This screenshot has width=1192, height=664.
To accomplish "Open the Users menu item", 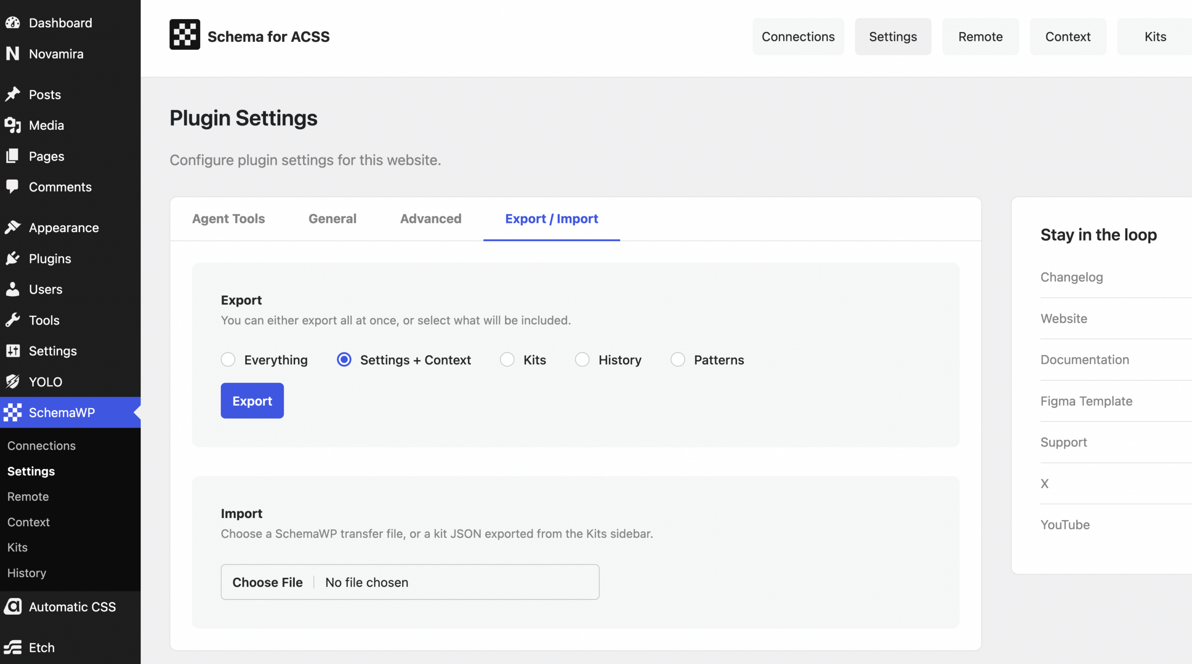I will click(70, 289).
